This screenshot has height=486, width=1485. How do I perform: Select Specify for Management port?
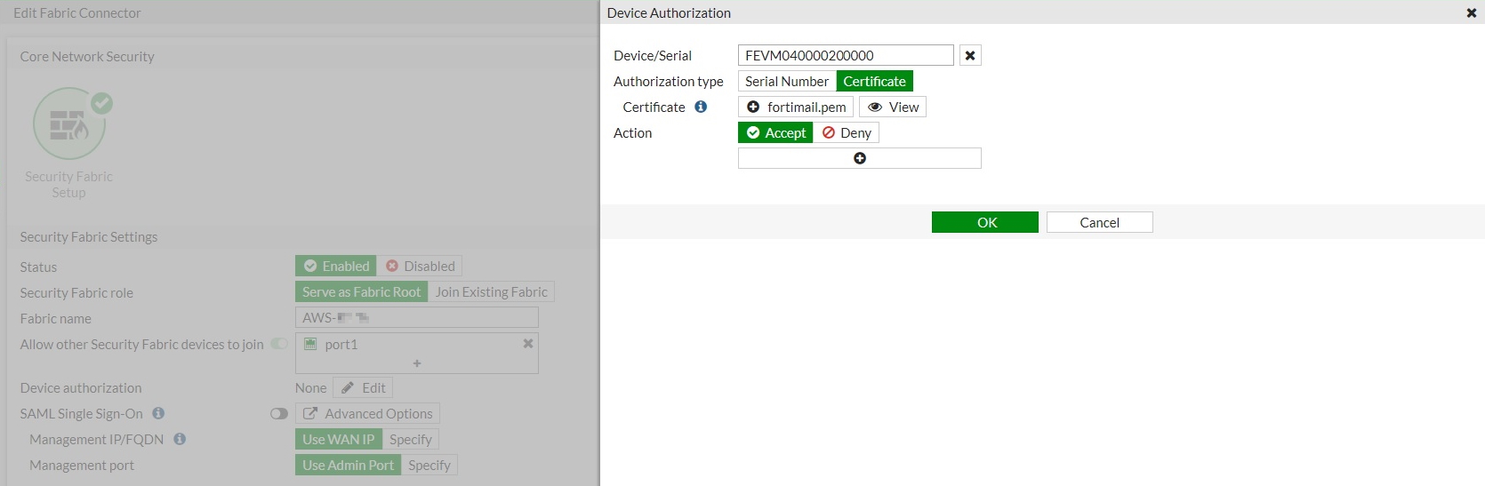(x=429, y=465)
